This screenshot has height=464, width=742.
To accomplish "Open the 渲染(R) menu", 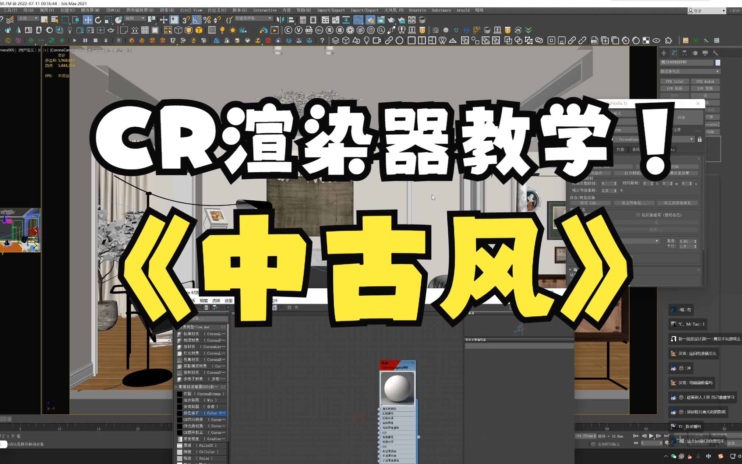I will click(x=167, y=10).
